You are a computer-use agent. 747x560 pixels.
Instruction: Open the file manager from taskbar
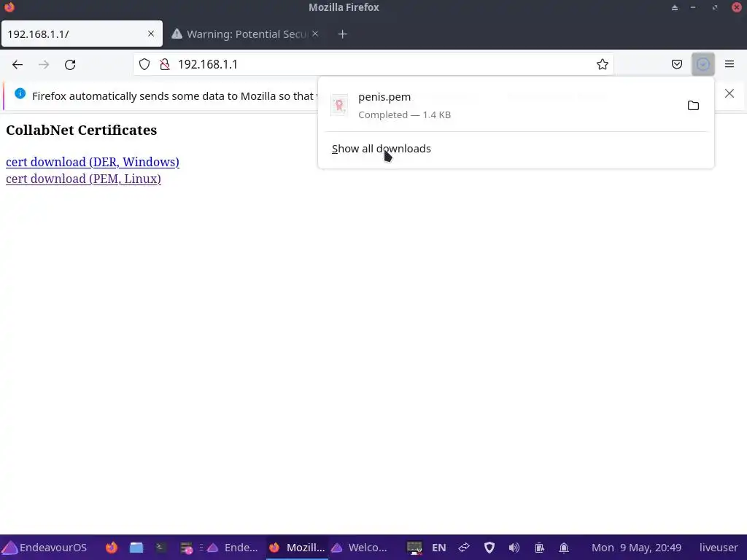pos(136,548)
